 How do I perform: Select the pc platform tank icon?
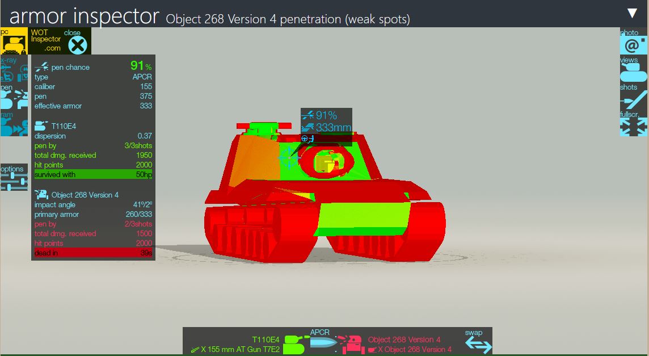(14, 41)
